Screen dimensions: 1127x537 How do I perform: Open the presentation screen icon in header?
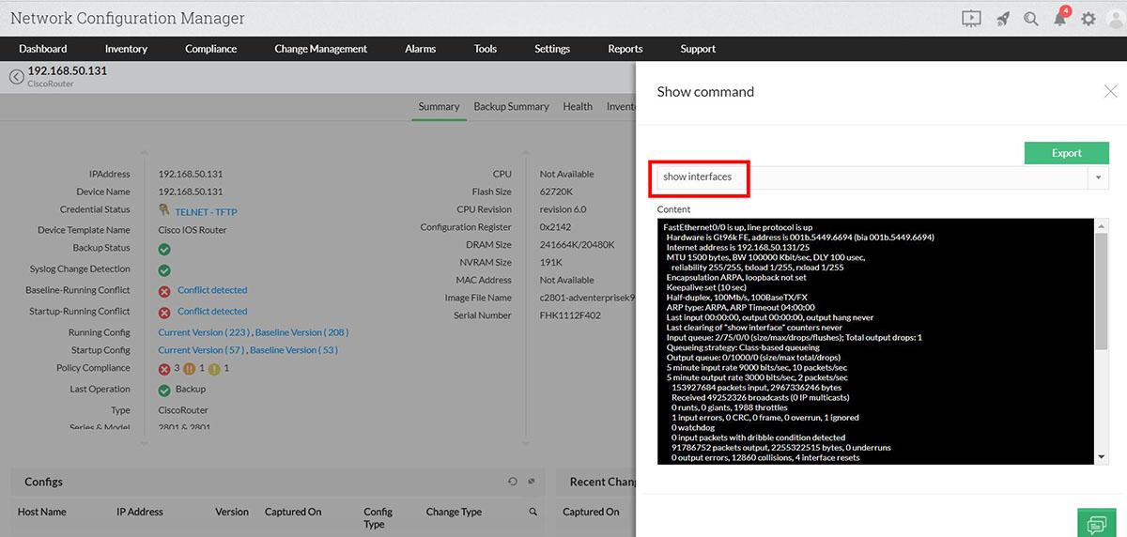coord(971,19)
